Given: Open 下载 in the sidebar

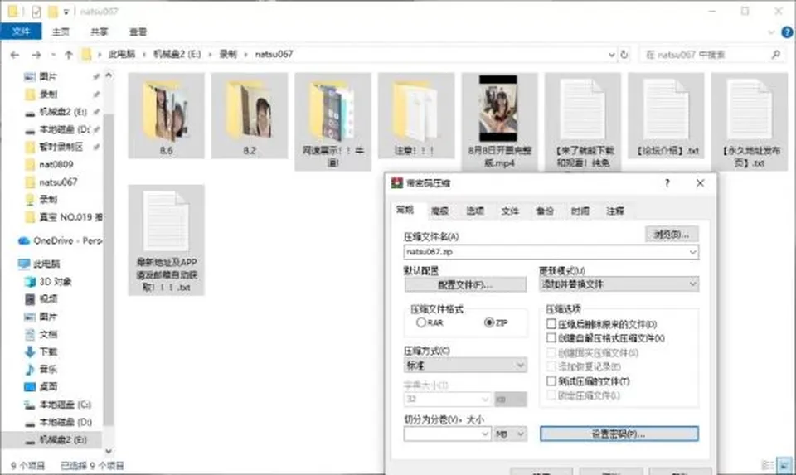Looking at the screenshot, I should 41,351.
